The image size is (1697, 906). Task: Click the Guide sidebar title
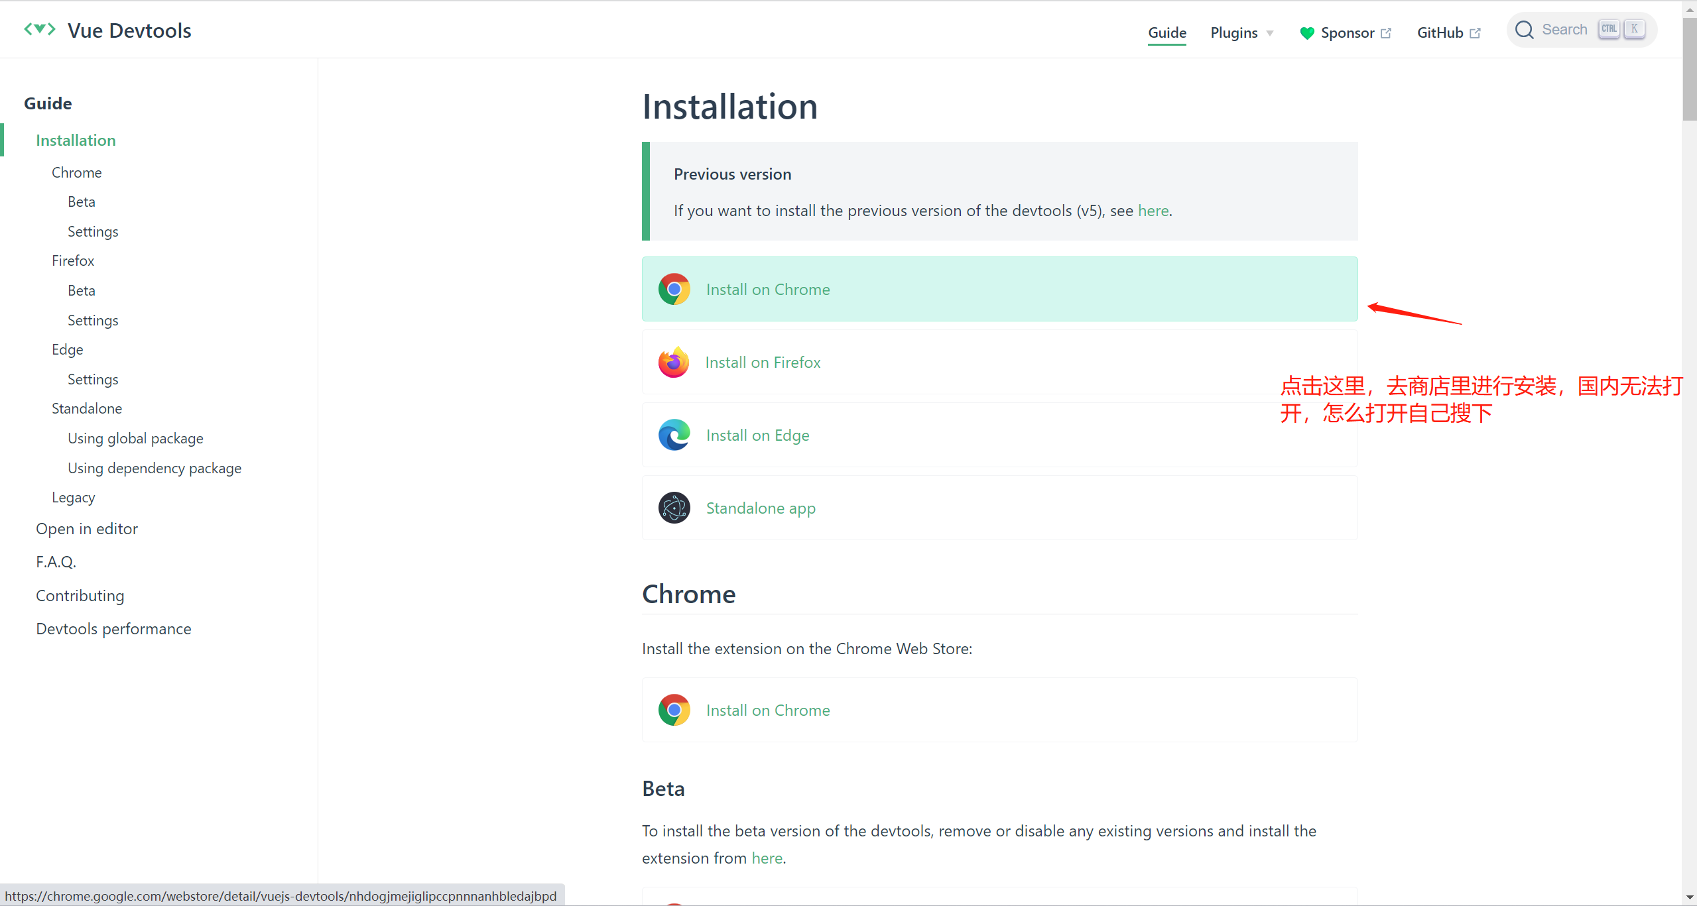point(48,103)
